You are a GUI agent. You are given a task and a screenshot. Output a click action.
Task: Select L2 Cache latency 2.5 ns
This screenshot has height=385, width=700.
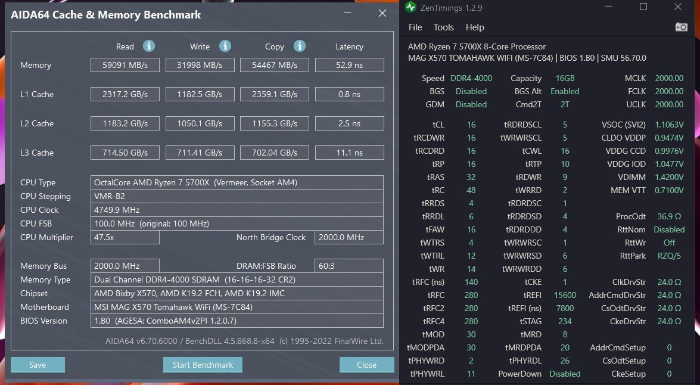pos(350,123)
